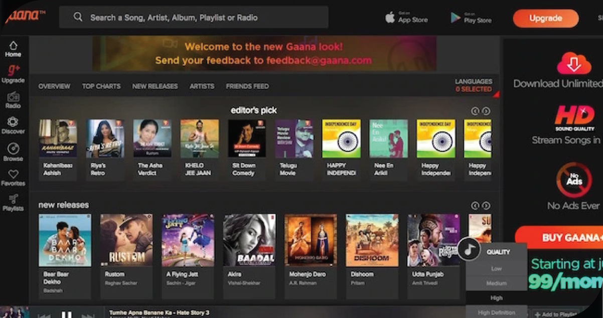Click the orange Upgrade button

pyautogui.click(x=545, y=18)
